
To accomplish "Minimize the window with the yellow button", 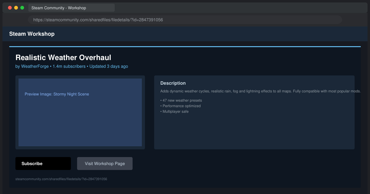I will (16, 8).
